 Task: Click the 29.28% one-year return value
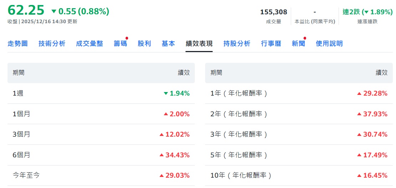point(372,93)
